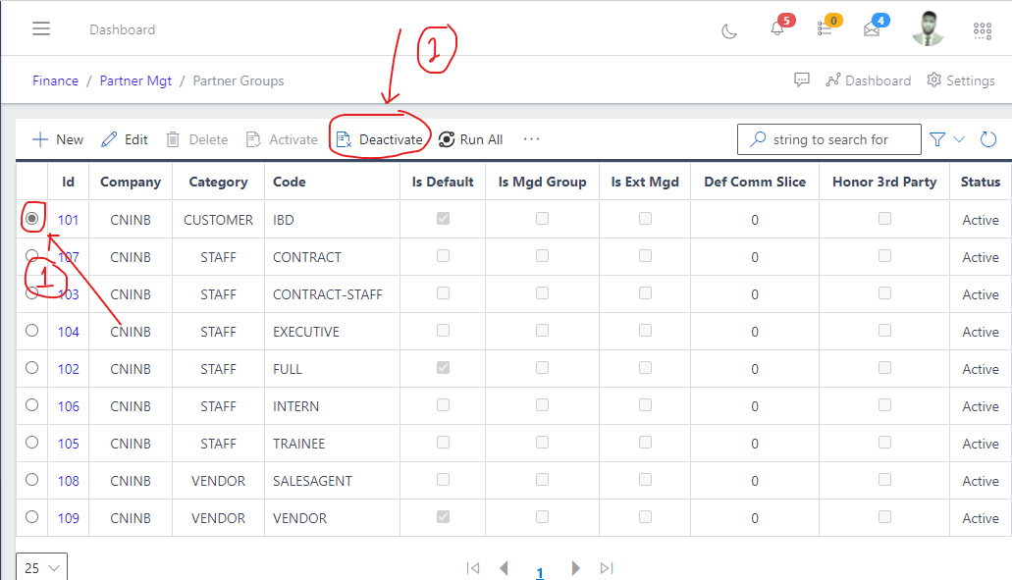This screenshot has width=1012, height=580.
Task: Select radio button for row 101
Action: [30, 219]
